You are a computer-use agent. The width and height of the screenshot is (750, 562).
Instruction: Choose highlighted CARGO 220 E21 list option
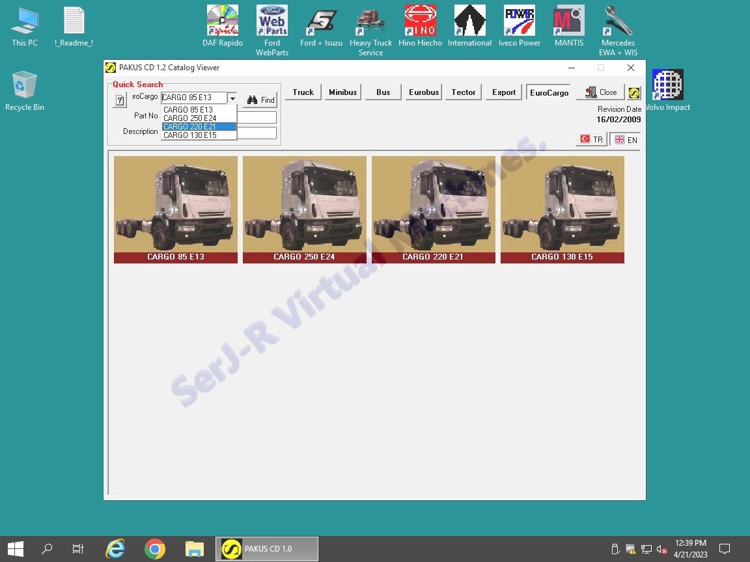pos(199,127)
